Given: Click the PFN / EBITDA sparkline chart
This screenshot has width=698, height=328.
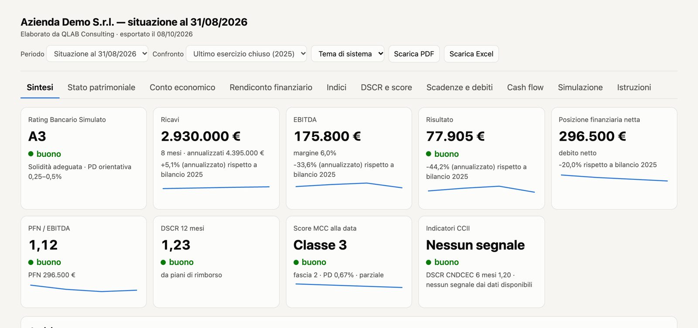Looking at the screenshot, I should click(x=83, y=288).
